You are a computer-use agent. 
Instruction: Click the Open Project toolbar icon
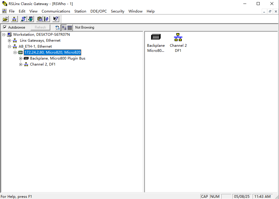coord(6,19)
